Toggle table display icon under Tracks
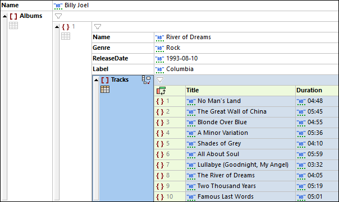This screenshot has width=339, height=202. click(105, 90)
